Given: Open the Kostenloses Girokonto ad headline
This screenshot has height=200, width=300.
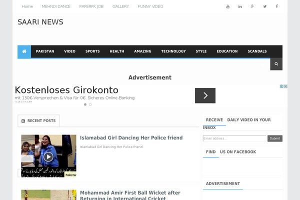Looking at the screenshot, I should [66, 90].
